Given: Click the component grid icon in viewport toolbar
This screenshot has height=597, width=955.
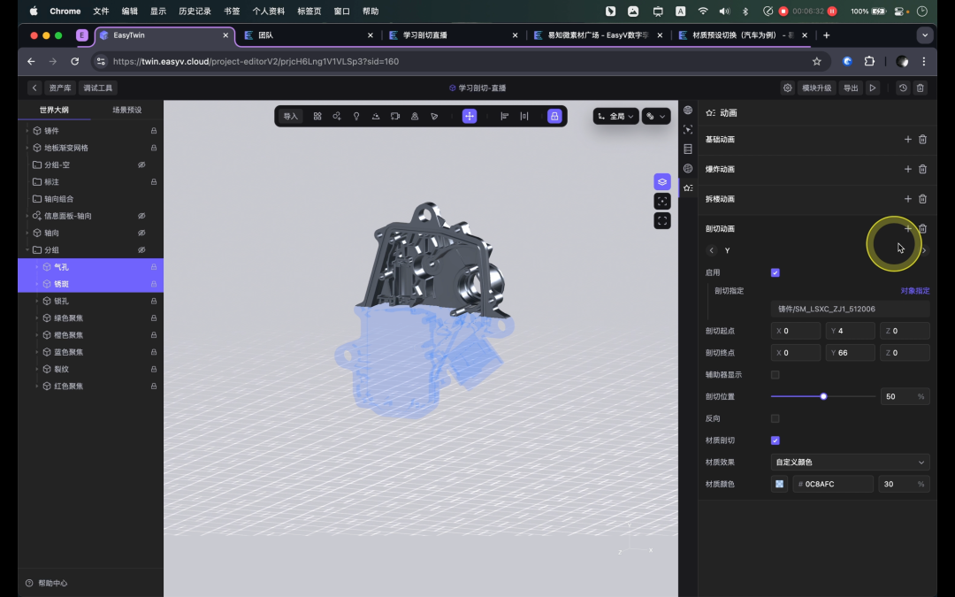Looking at the screenshot, I should (x=317, y=116).
